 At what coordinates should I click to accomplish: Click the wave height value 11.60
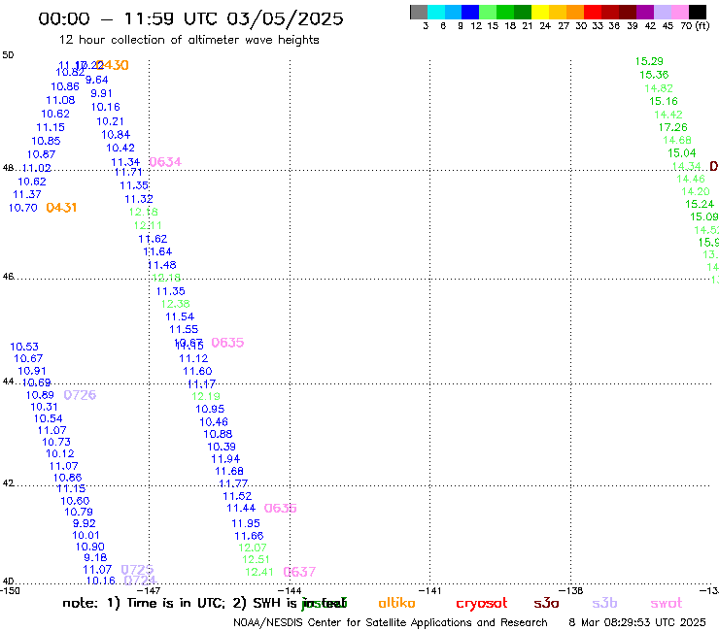pyautogui.click(x=197, y=371)
